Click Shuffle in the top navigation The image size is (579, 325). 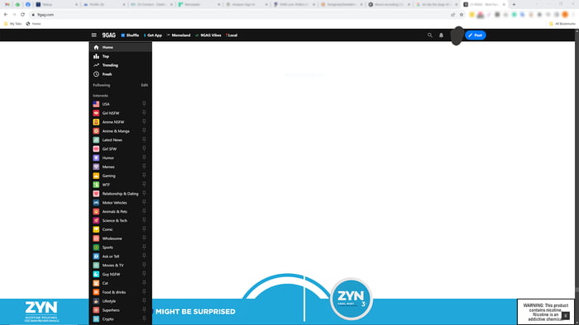pos(130,35)
